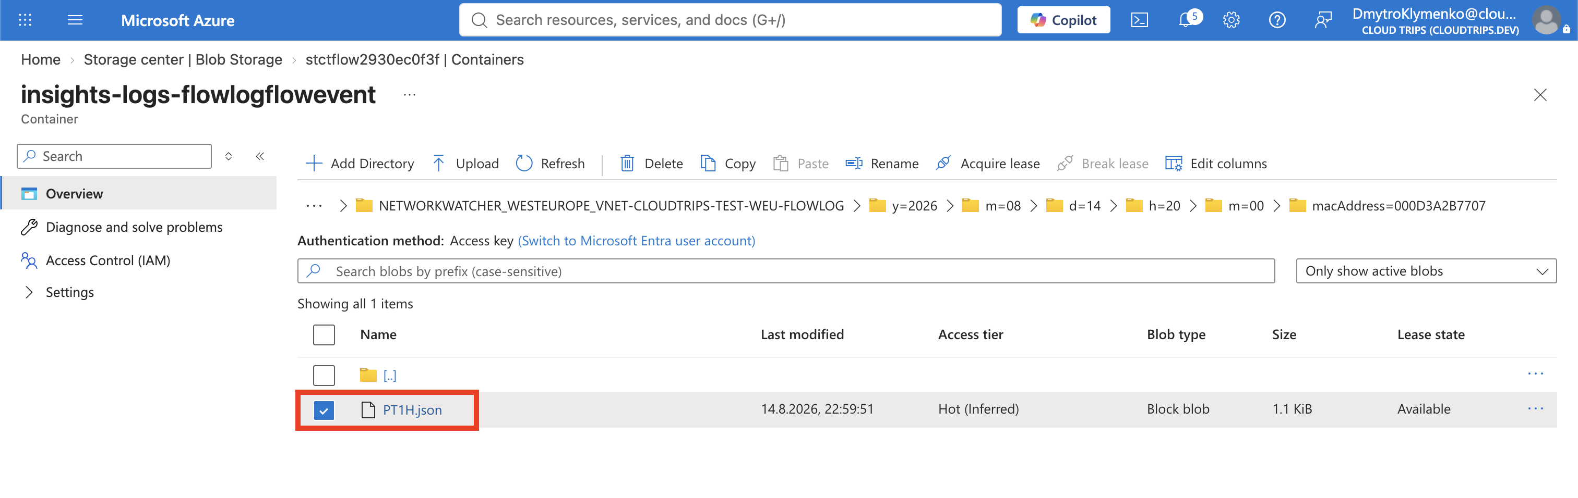Open Only show active blobs dropdown
The height and width of the screenshot is (498, 1578).
point(1426,271)
